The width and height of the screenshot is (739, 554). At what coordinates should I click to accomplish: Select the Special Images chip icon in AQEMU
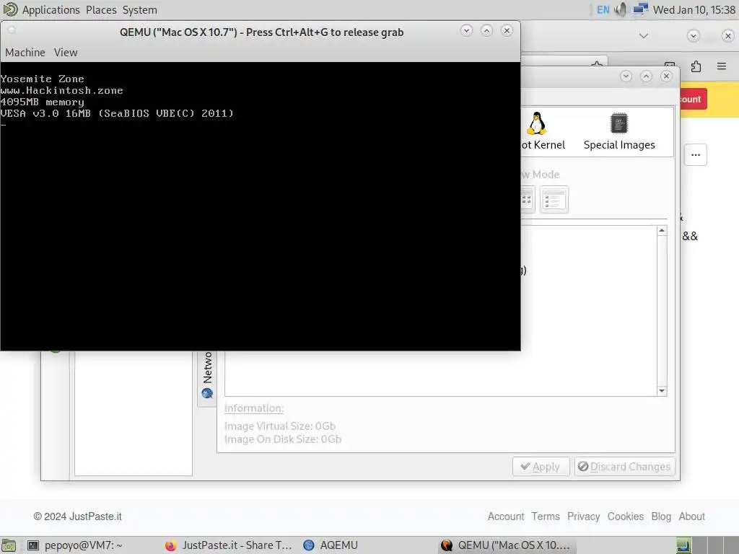[618, 123]
